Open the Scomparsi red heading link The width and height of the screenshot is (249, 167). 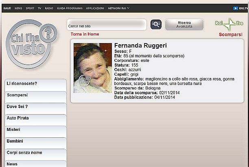(231, 35)
